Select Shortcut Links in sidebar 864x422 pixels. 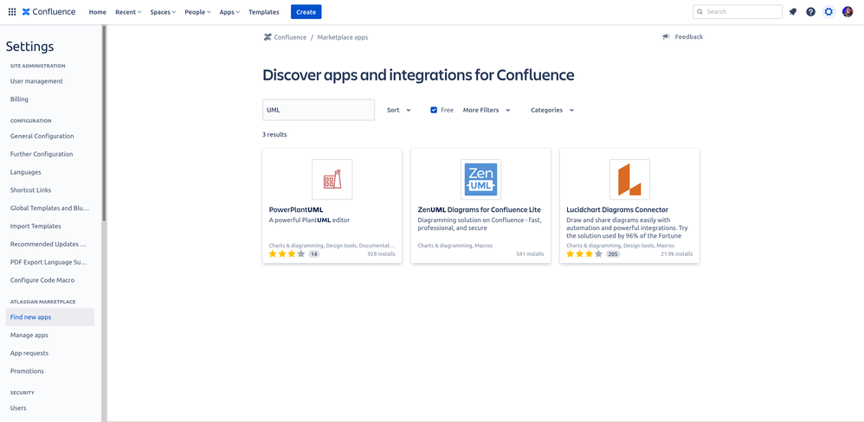[x=30, y=190]
